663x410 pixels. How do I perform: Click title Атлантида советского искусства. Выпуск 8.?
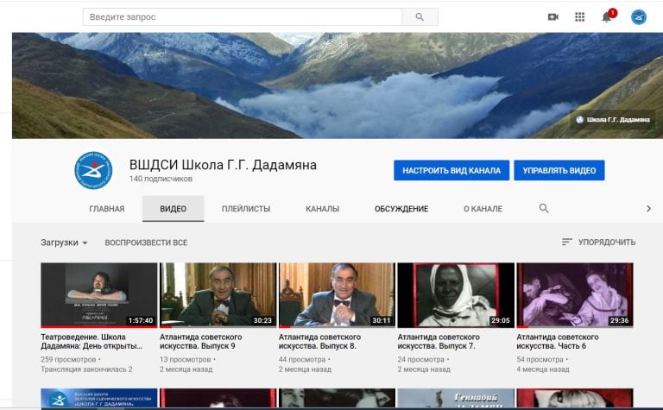319,342
